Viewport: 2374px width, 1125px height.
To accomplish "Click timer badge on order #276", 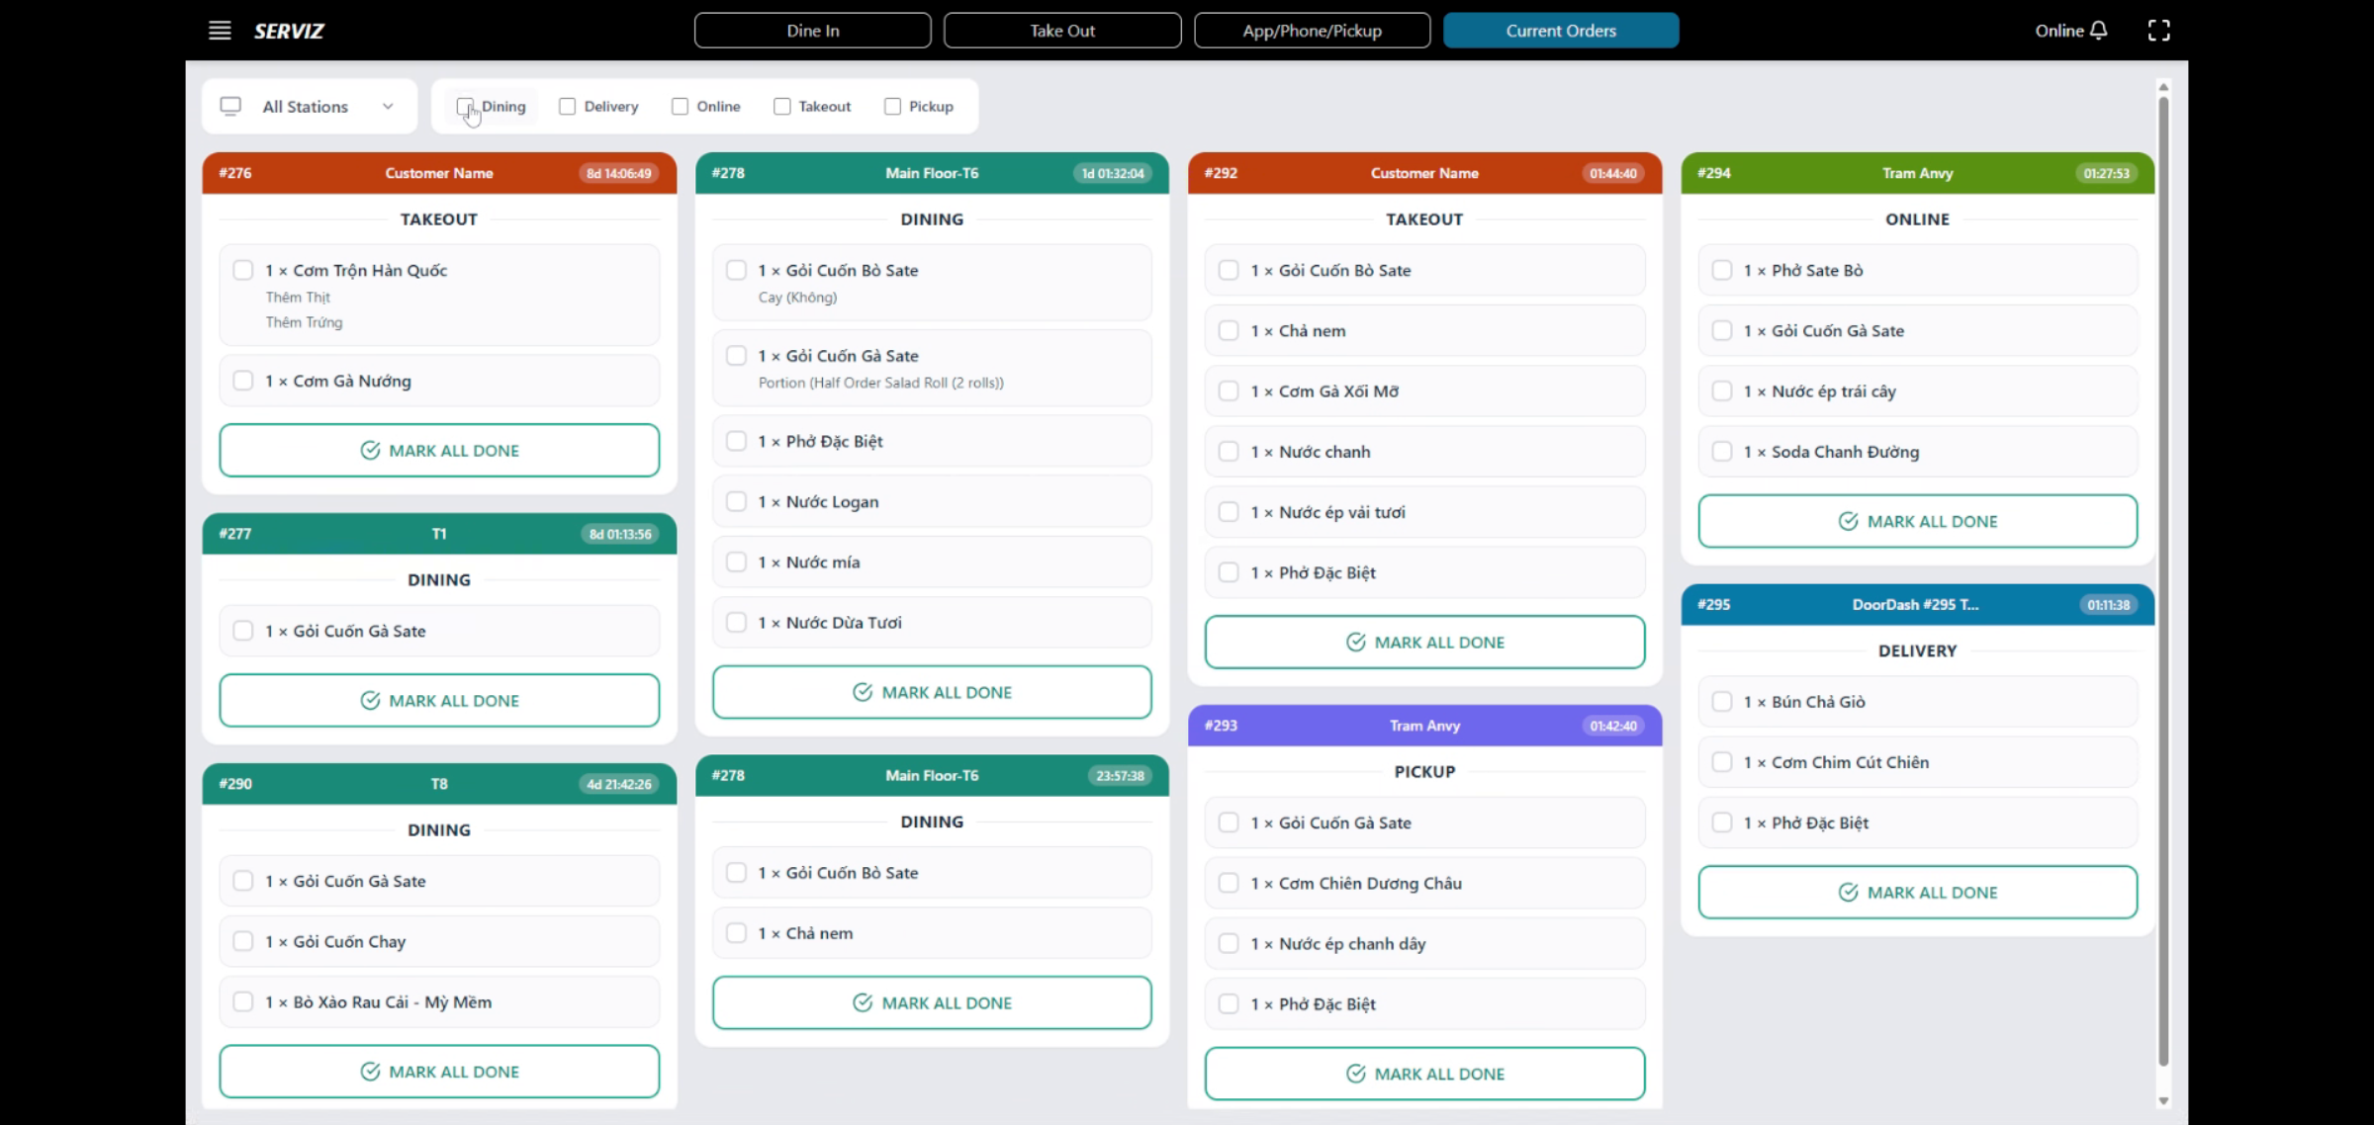I will tap(618, 173).
